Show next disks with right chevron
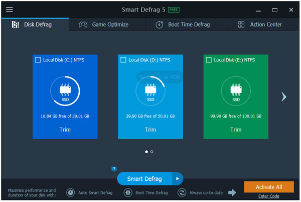The width and height of the screenshot is (301, 202). pyautogui.click(x=283, y=96)
